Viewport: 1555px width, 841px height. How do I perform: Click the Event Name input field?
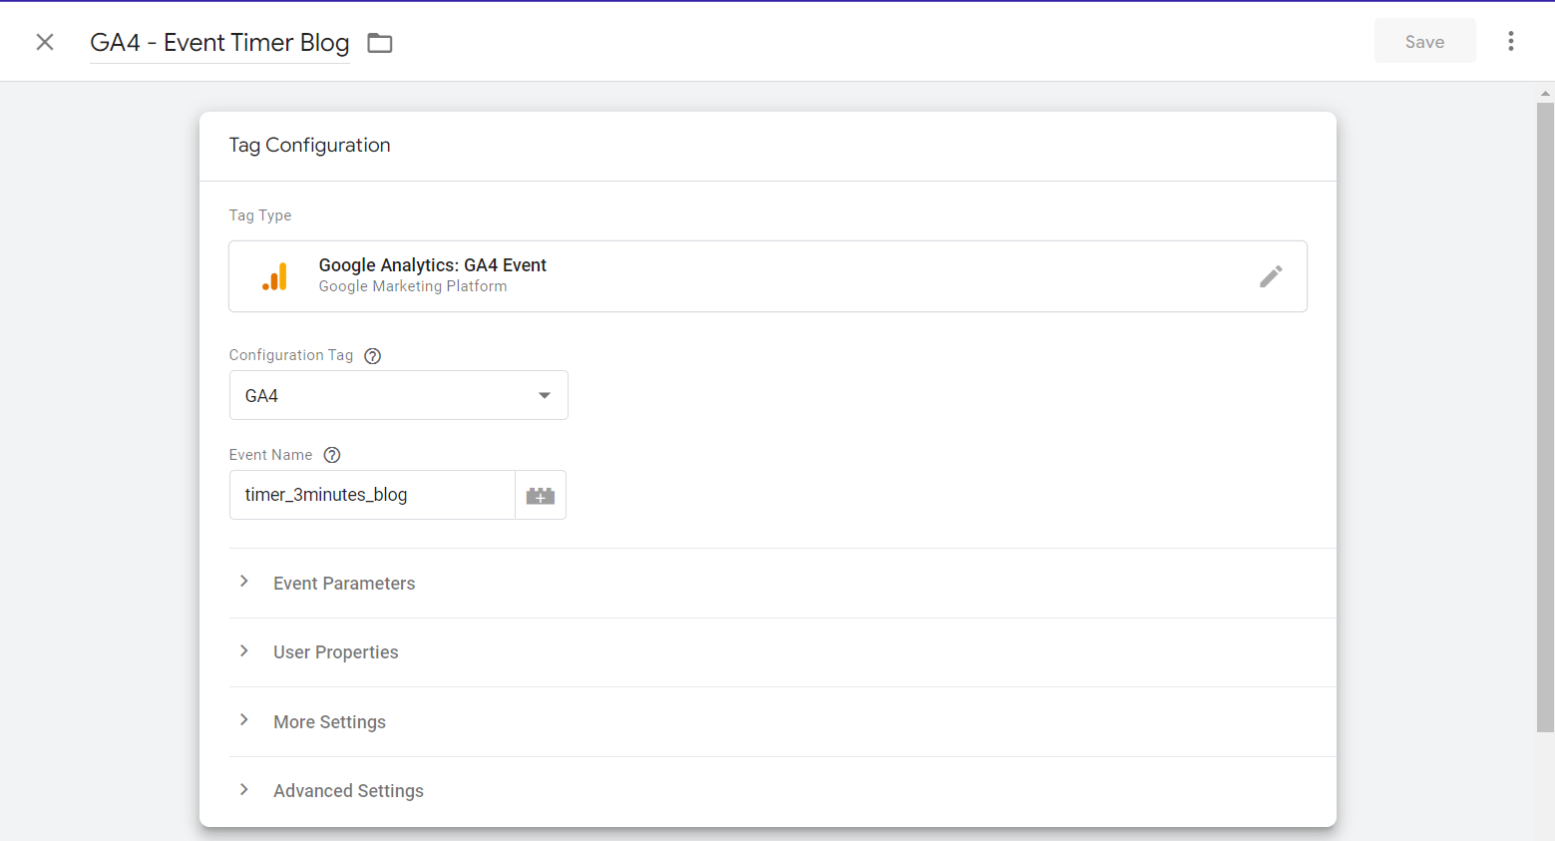coord(372,495)
